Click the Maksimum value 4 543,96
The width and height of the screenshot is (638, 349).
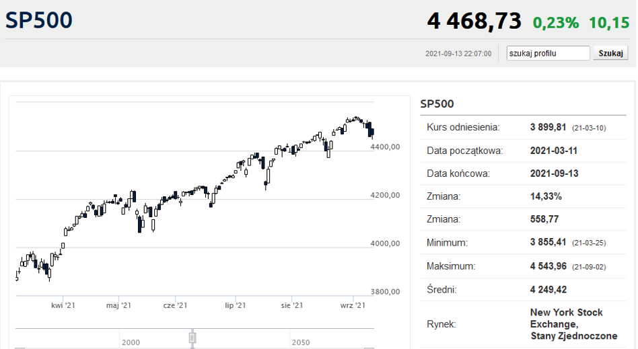[550, 266]
